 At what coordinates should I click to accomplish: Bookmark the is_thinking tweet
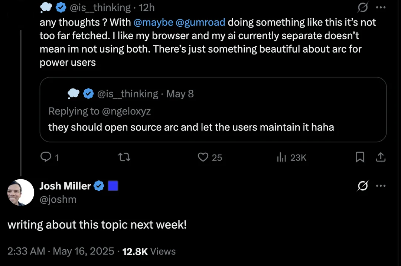tap(360, 157)
